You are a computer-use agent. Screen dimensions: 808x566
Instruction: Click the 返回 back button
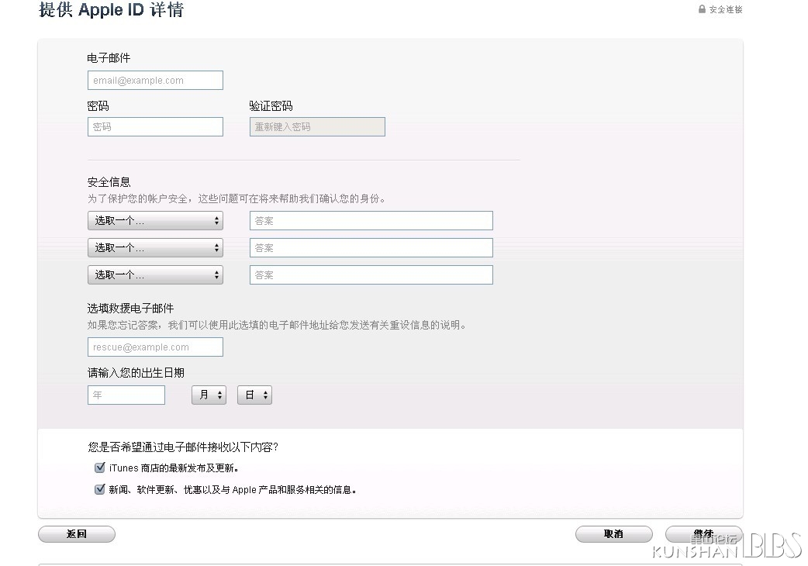77,534
